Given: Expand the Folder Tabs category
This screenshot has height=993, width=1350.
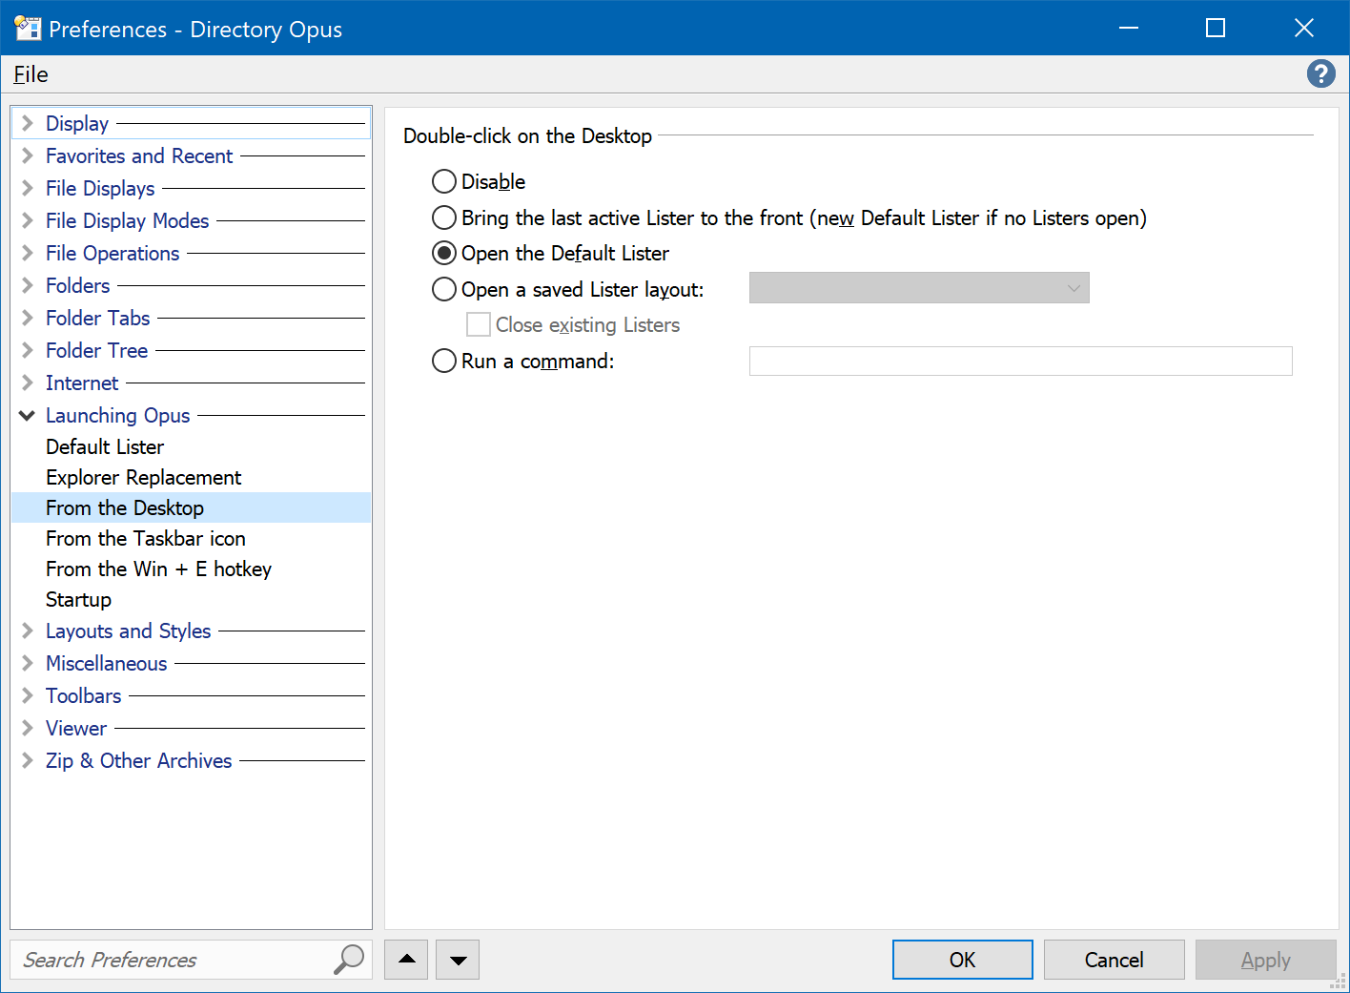Looking at the screenshot, I should tap(28, 318).
